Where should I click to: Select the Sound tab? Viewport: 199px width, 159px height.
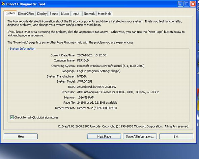click(54, 14)
